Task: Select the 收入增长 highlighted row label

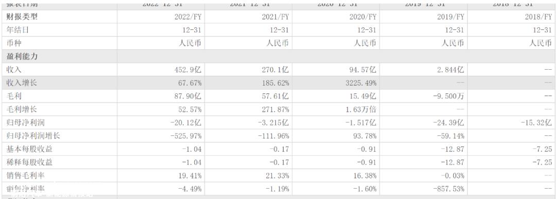Action: coord(22,83)
